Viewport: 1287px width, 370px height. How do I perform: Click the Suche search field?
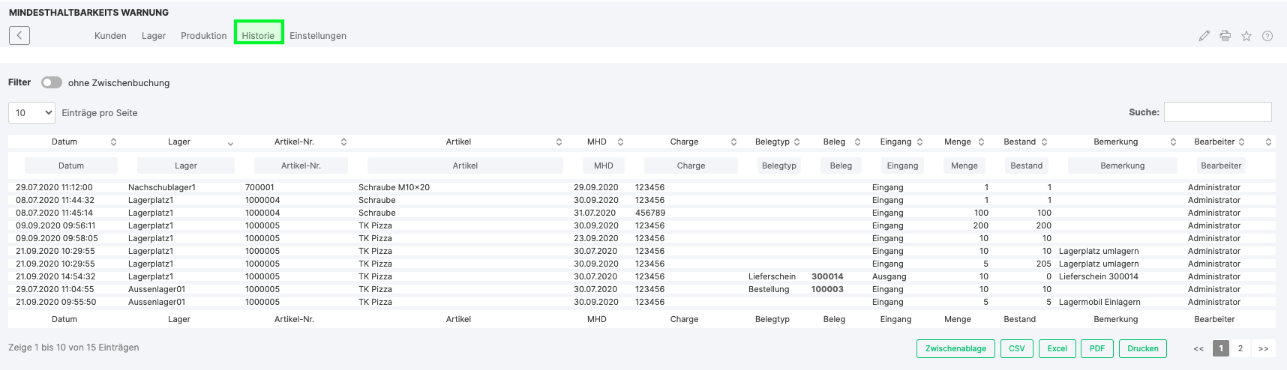[1217, 112]
